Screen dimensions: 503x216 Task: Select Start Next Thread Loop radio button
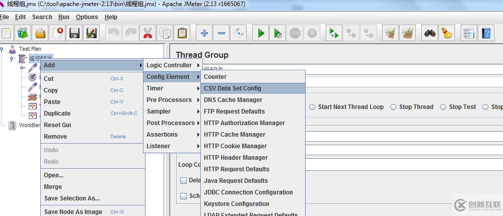[x=312, y=107]
